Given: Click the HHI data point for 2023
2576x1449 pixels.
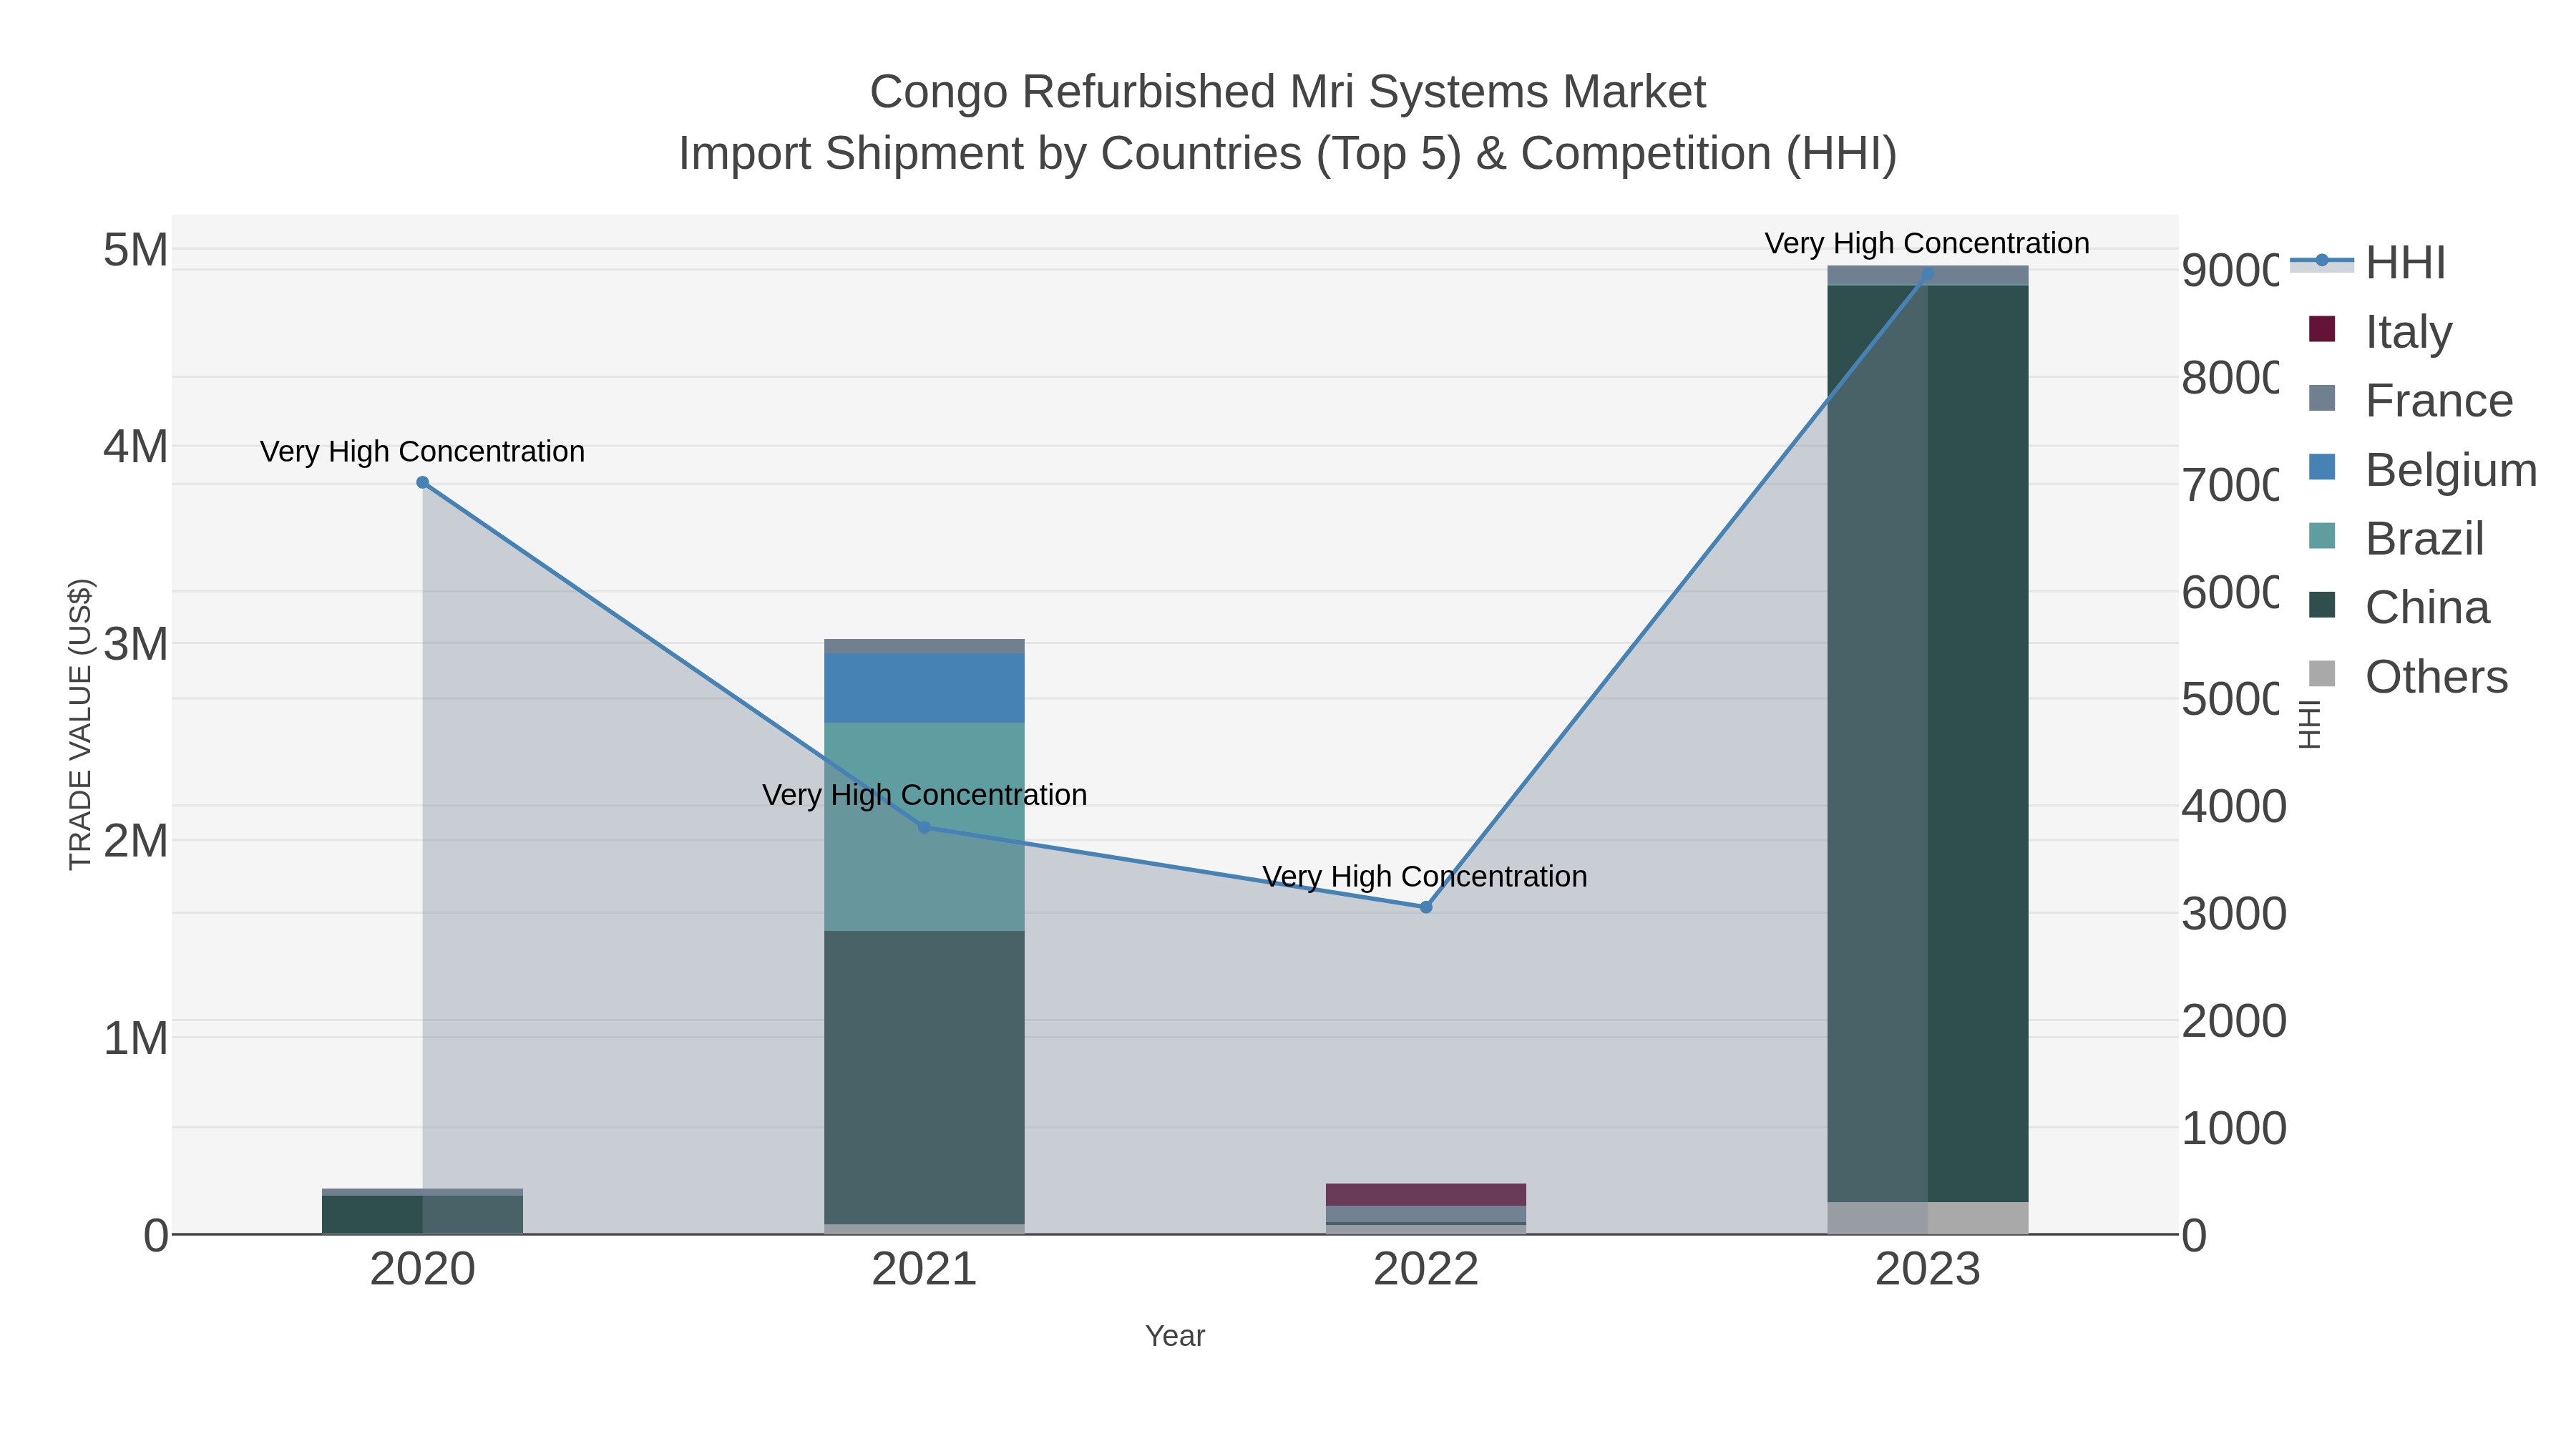Looking at the screenshot, I should pyautogui.click(x=1927, y=273).
